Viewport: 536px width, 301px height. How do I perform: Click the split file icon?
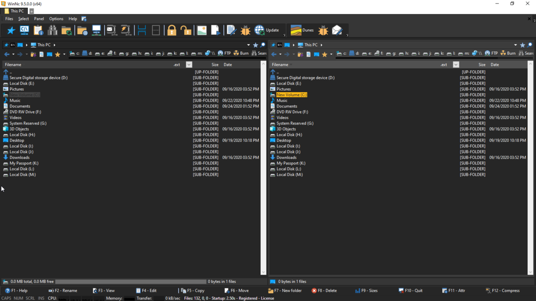142,30
